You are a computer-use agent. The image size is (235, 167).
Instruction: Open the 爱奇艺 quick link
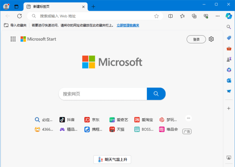[119, 120]
